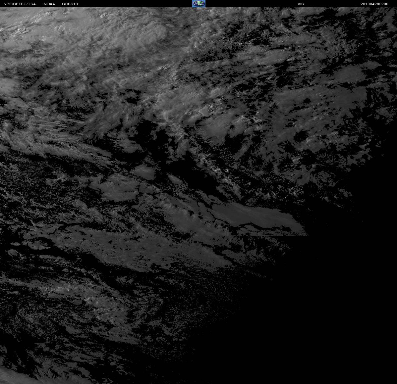This screenshot has width=397, height=384.
Task: Click the VIS channel label
Action: (301, 4)
